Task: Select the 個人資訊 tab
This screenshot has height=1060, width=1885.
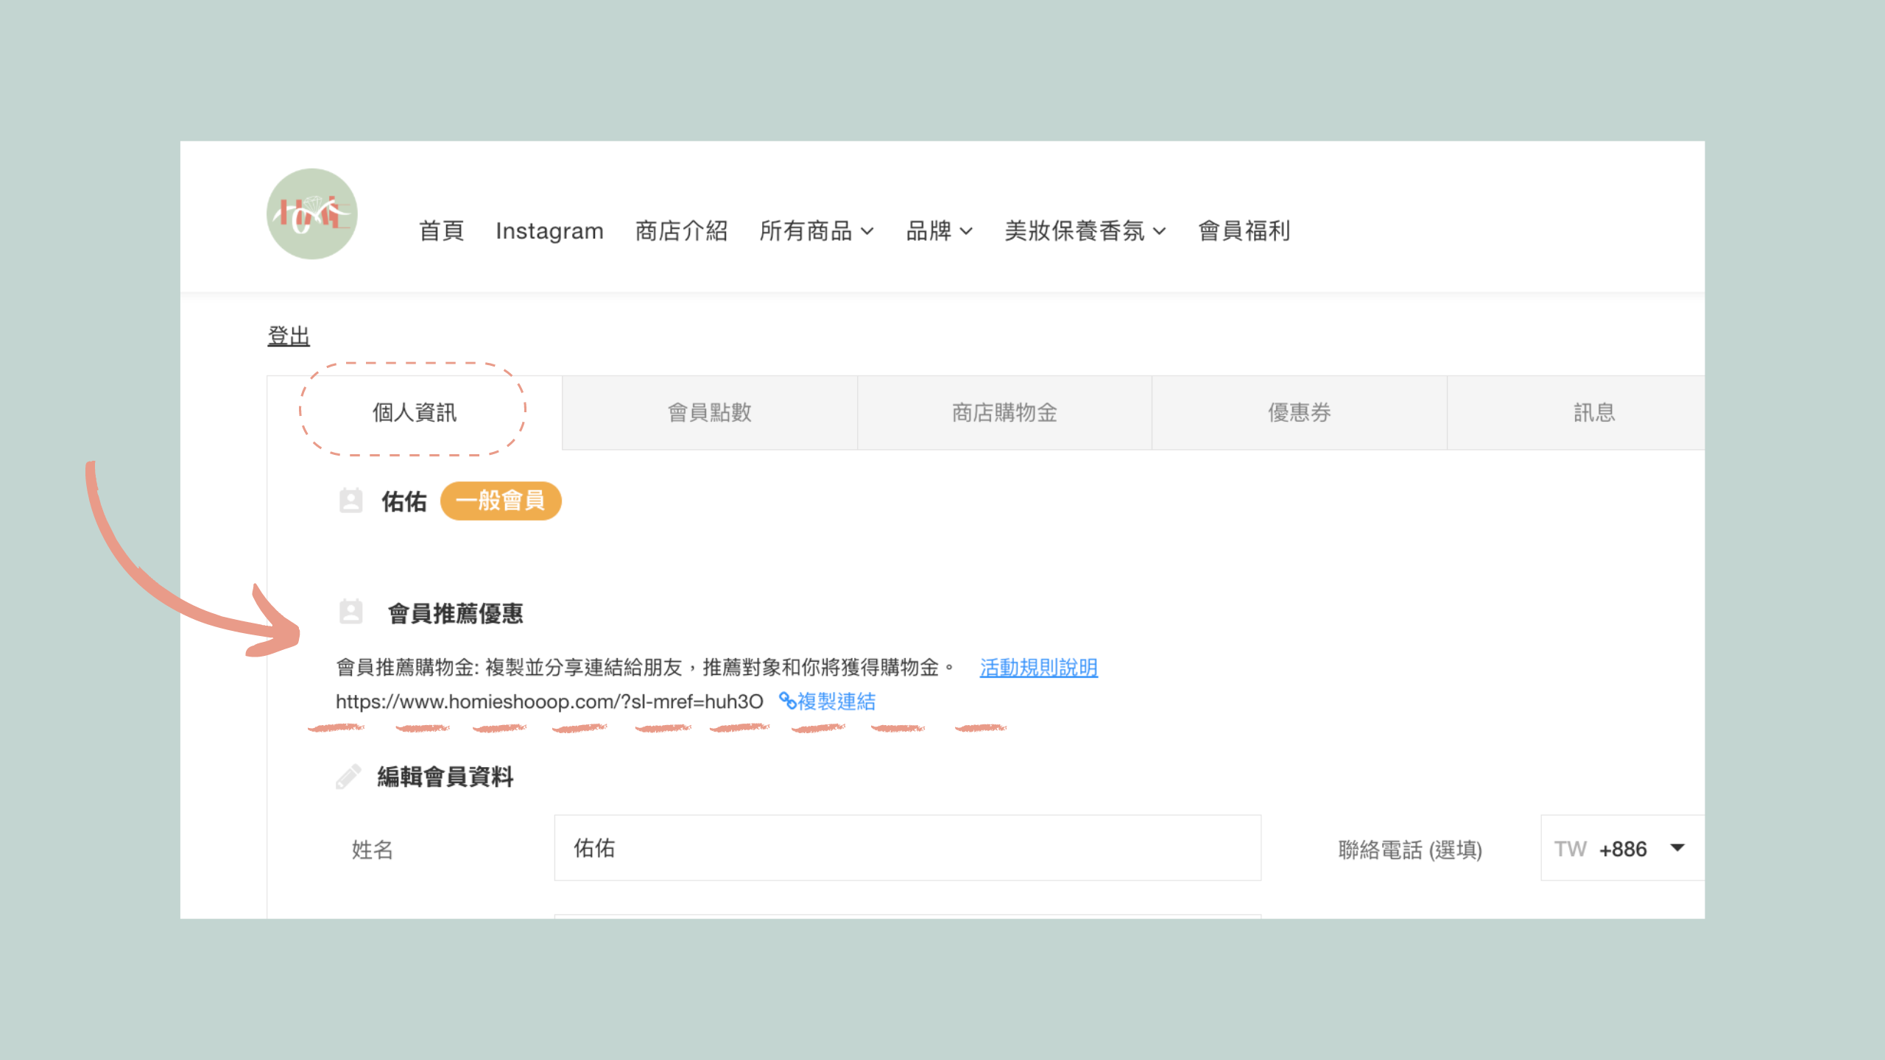Action: [x=415, y=412]
